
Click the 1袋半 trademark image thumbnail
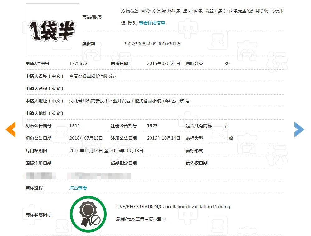click(x=52, y=30)
